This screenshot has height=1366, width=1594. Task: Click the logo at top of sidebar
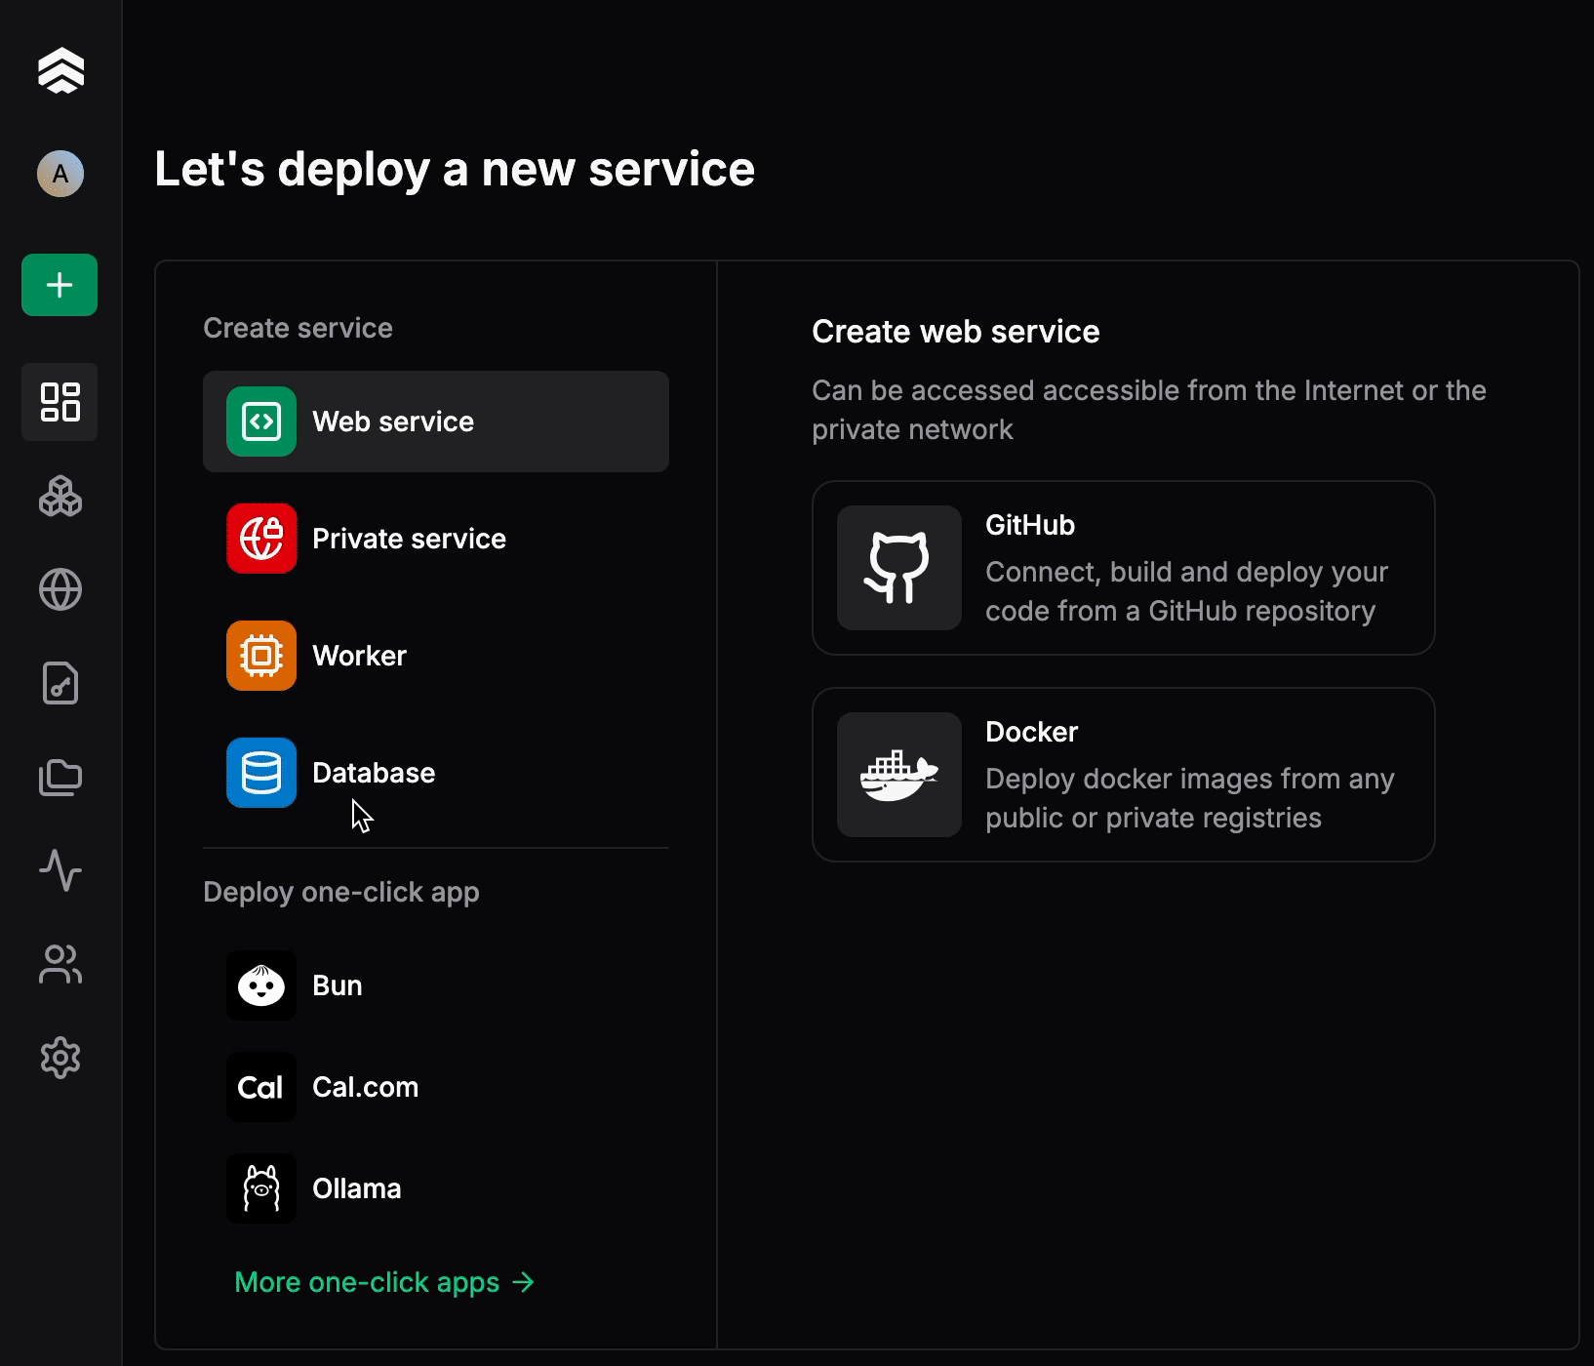point(60,70)
